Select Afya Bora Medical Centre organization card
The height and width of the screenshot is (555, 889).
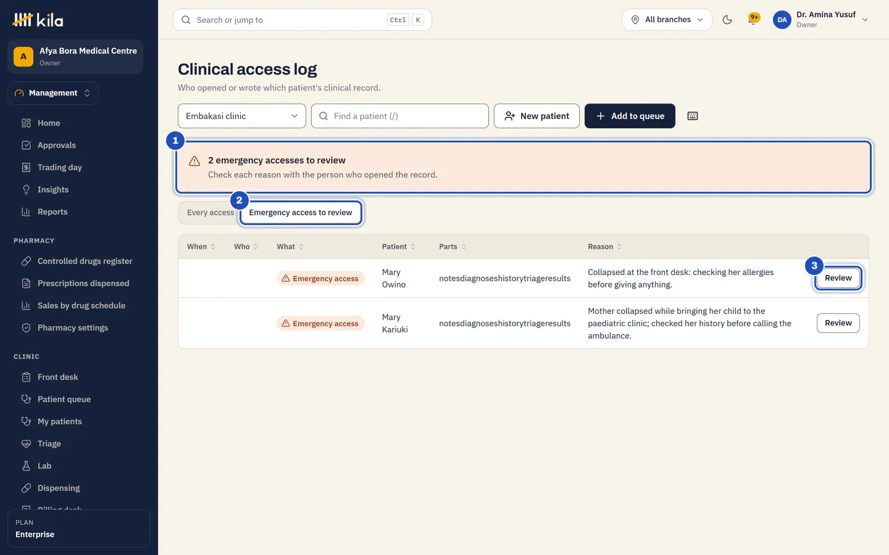click(75, 57)
